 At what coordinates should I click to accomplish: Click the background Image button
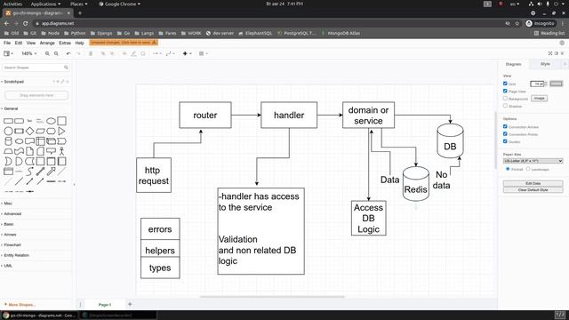point(540,99)
